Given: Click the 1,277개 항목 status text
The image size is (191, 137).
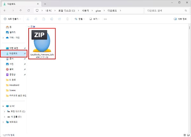Looking at the screenshot, I should tap(9, 135).
